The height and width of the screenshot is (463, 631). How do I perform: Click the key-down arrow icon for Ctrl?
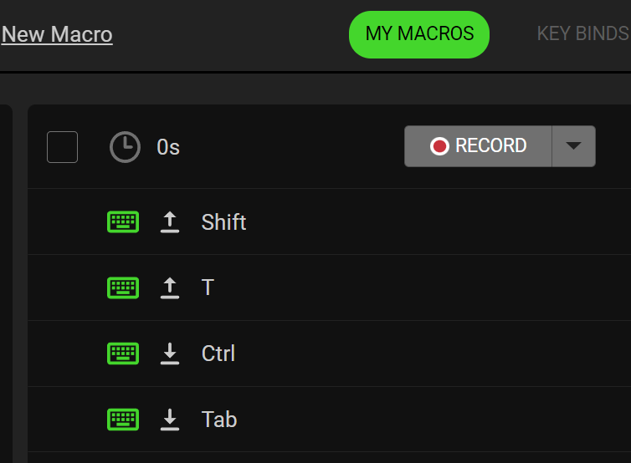(x=170, y=354)
